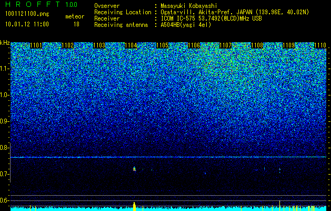Click the time marker 1102

coord(68,45)
